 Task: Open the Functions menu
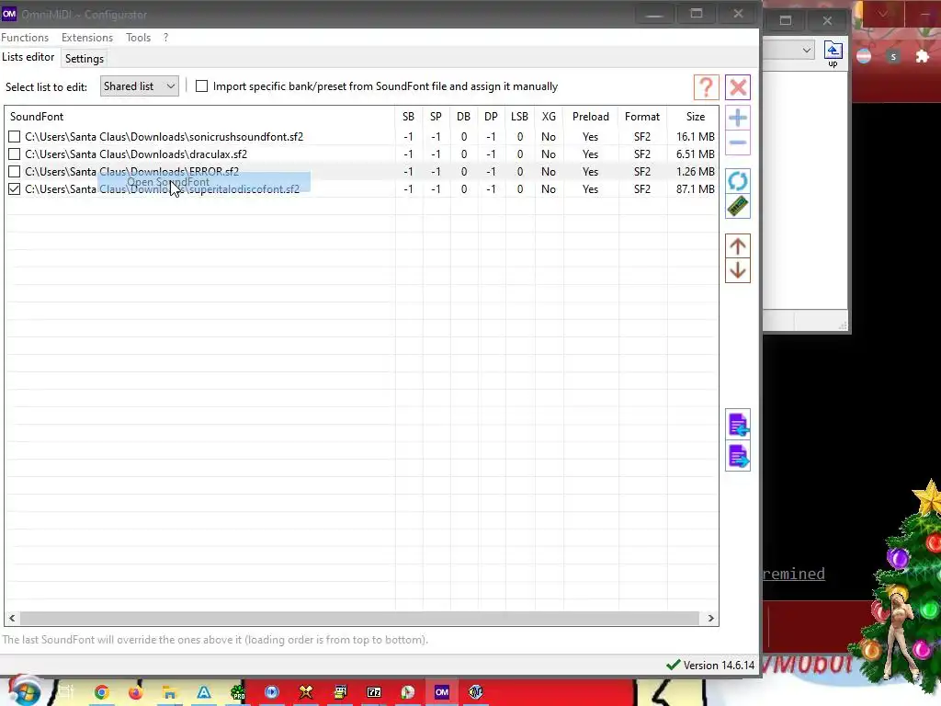coord(25,37)
